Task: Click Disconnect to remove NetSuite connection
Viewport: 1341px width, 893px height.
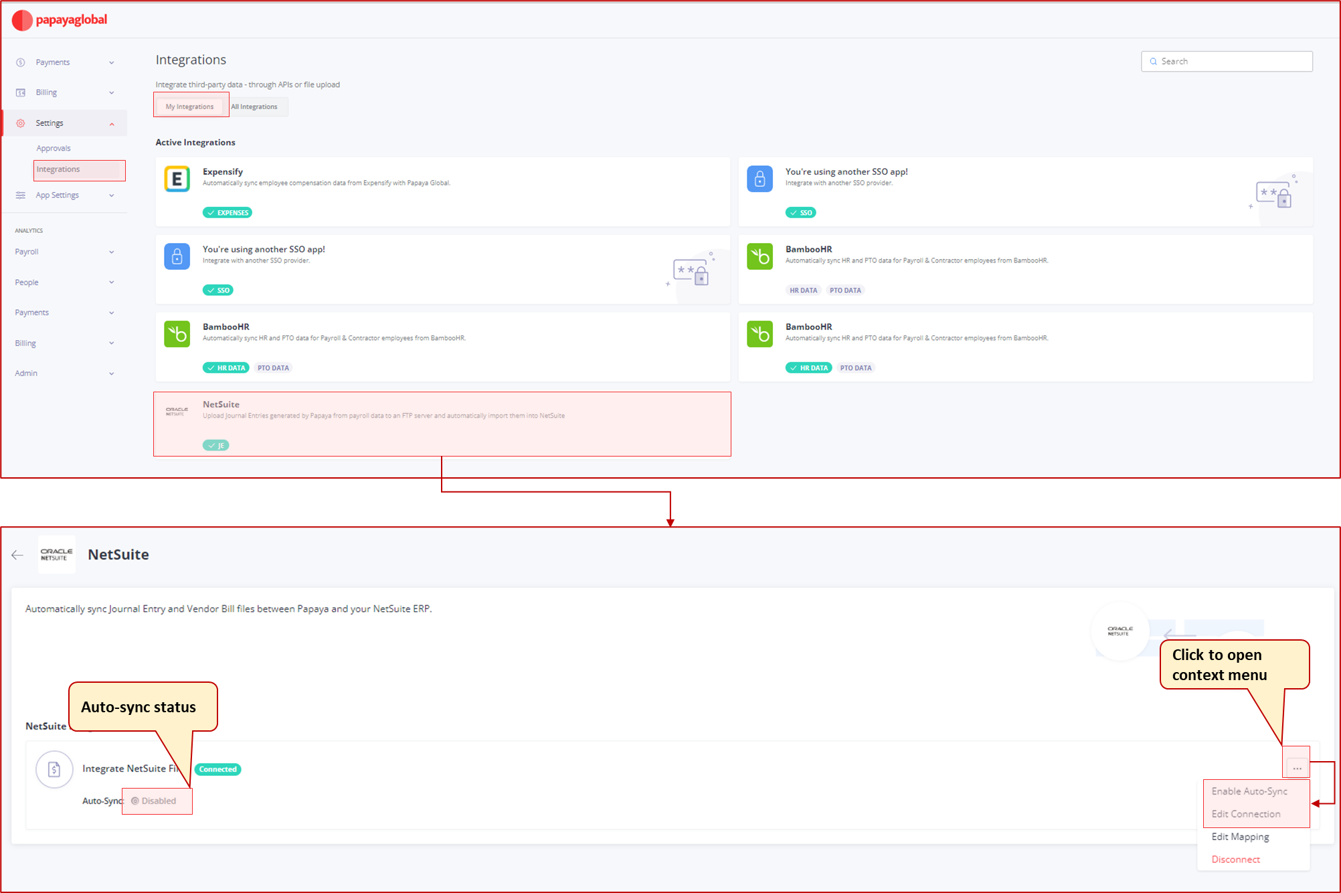Action: [x=1235, y=859]
